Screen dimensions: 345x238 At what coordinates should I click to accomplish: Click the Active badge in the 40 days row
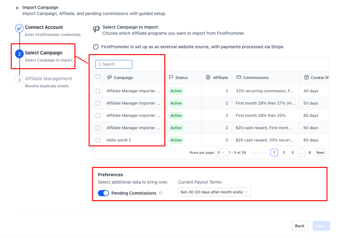(176, 91)
